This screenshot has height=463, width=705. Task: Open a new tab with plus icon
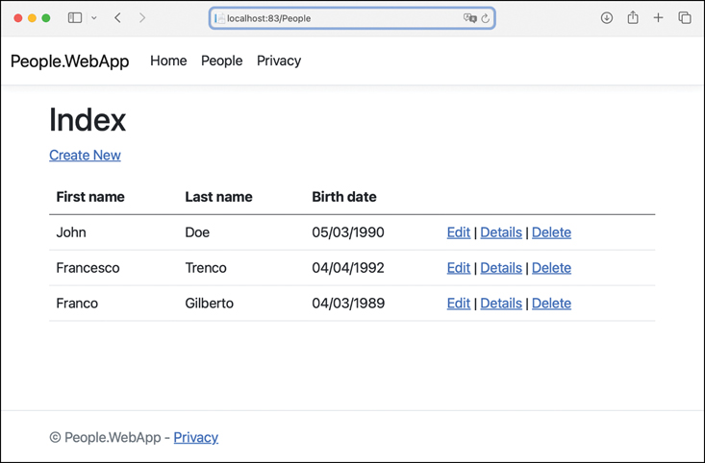[x=659, y=18]
